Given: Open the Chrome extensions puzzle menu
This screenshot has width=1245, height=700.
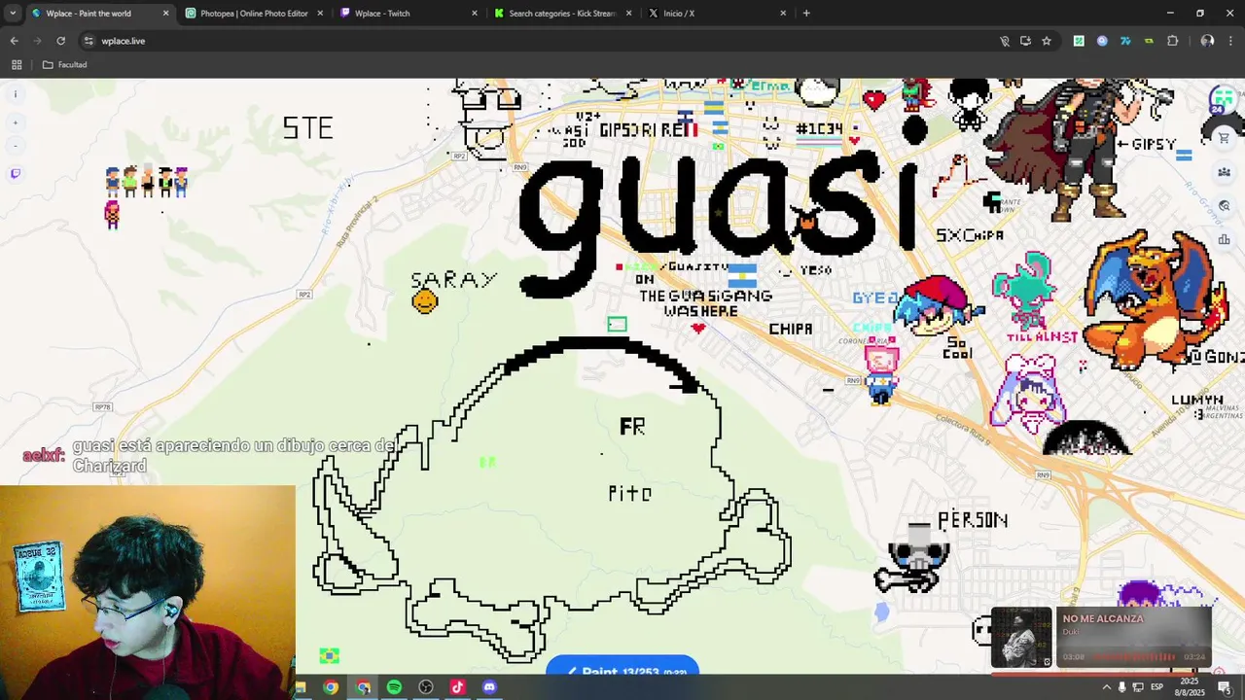Looking at the screenshot, I should point(1172,41).
